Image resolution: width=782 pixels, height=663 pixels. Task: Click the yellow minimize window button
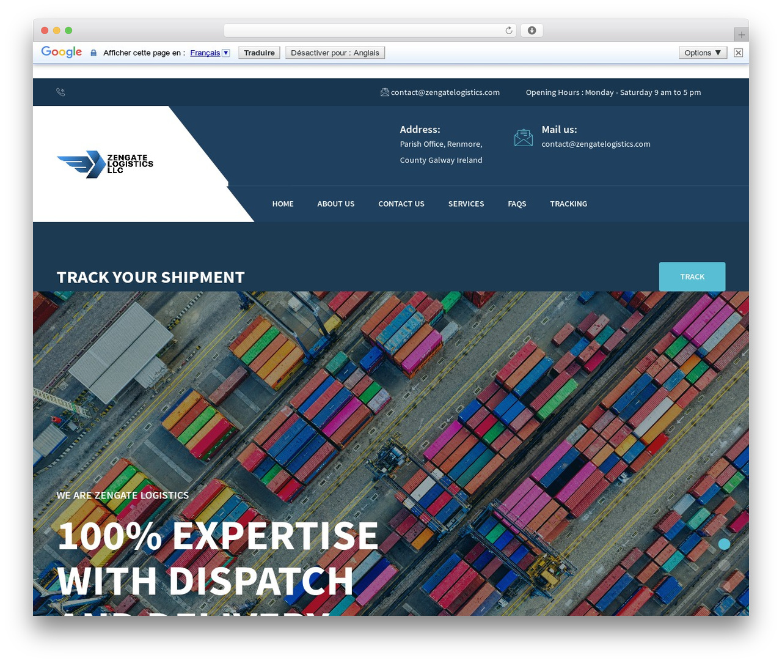click(57, 31)
